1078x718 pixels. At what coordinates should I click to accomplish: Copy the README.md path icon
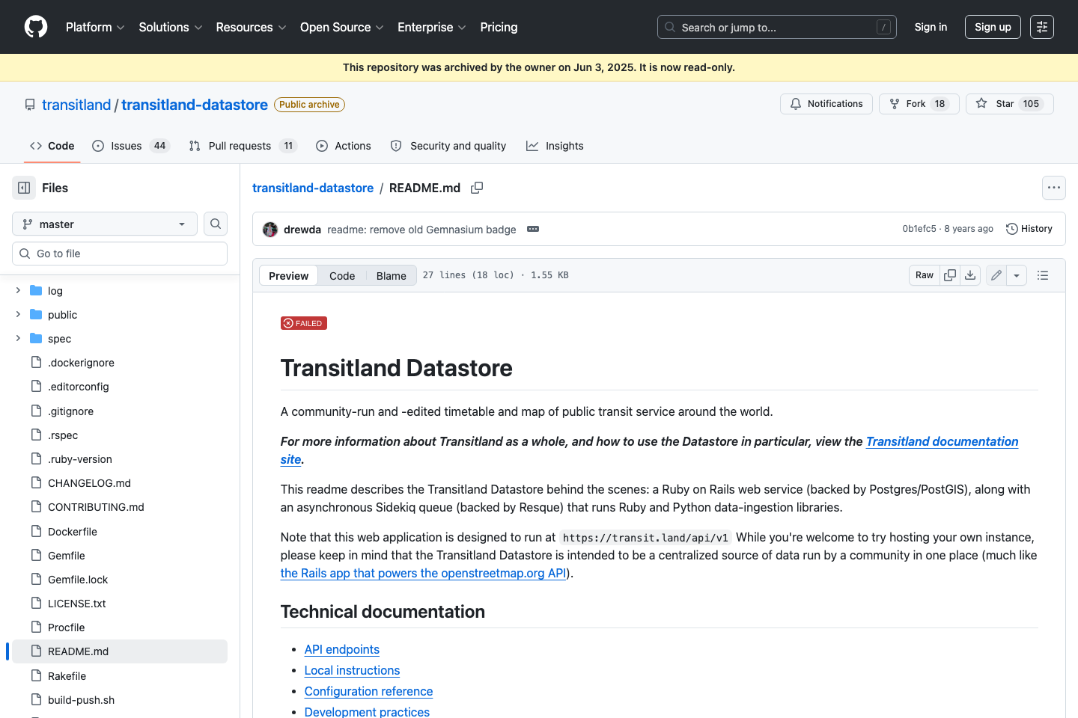(x=477, y=188)
